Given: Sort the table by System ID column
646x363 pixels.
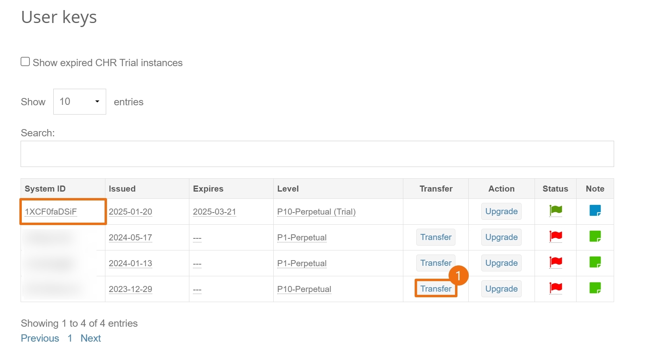Looking at the screenshot, I should tap(45, 189).
